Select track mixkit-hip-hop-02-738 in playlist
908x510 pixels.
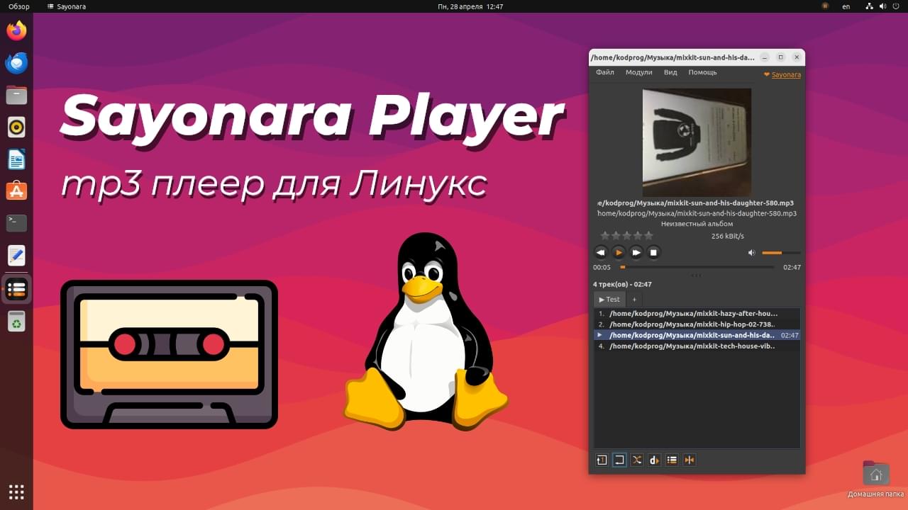(x=697, y=324)
